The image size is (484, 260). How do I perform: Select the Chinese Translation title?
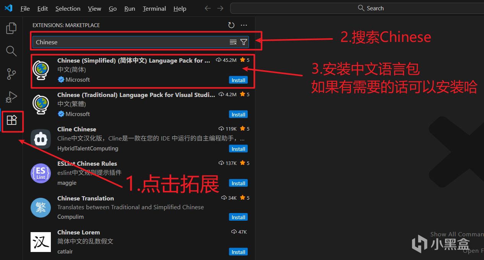coord(86,198)
